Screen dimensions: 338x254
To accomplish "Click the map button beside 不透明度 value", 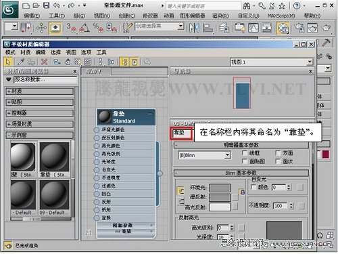I will 301,206.
